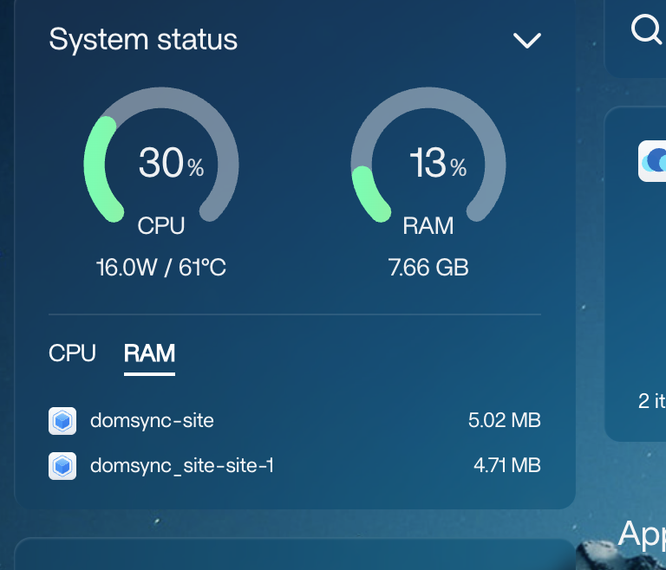Click the 16.0W / 61°C power reading

tap(161, 268)
